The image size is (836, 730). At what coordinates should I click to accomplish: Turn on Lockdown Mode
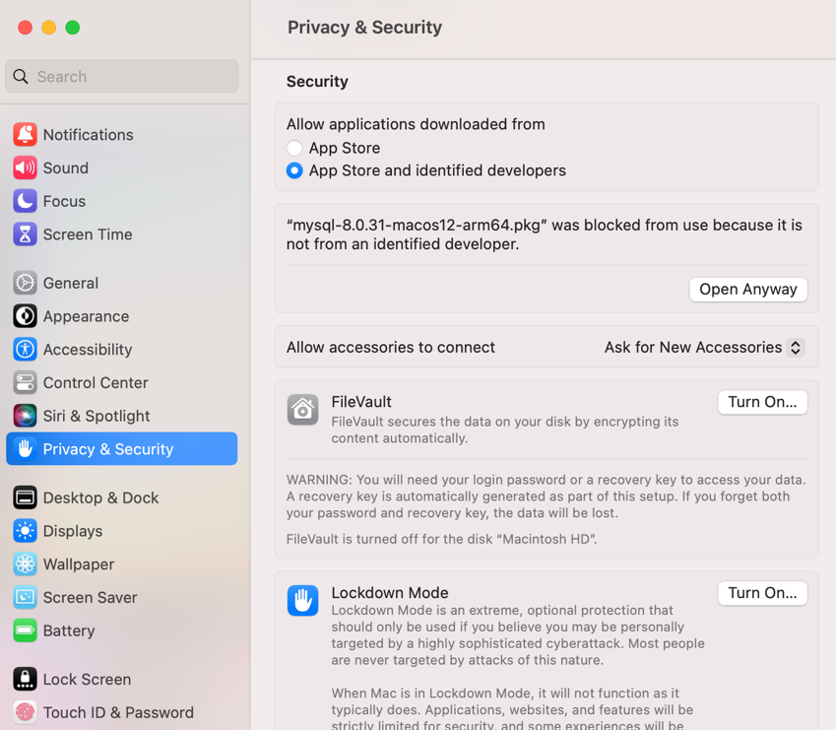pos(762,593)
